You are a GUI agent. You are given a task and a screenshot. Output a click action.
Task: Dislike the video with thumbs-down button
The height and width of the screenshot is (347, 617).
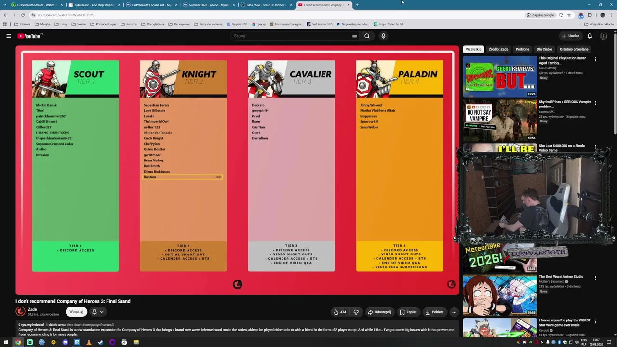tap(356, 312)
